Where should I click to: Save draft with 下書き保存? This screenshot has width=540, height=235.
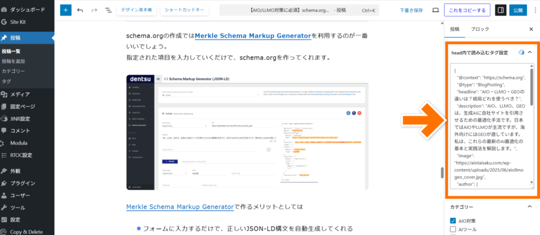(x=411, y=11)
